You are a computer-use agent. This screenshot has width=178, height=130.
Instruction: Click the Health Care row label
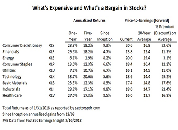12,95
